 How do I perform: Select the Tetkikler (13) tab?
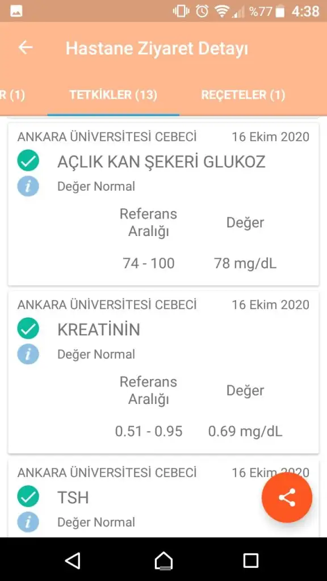[x=114, y=95]
